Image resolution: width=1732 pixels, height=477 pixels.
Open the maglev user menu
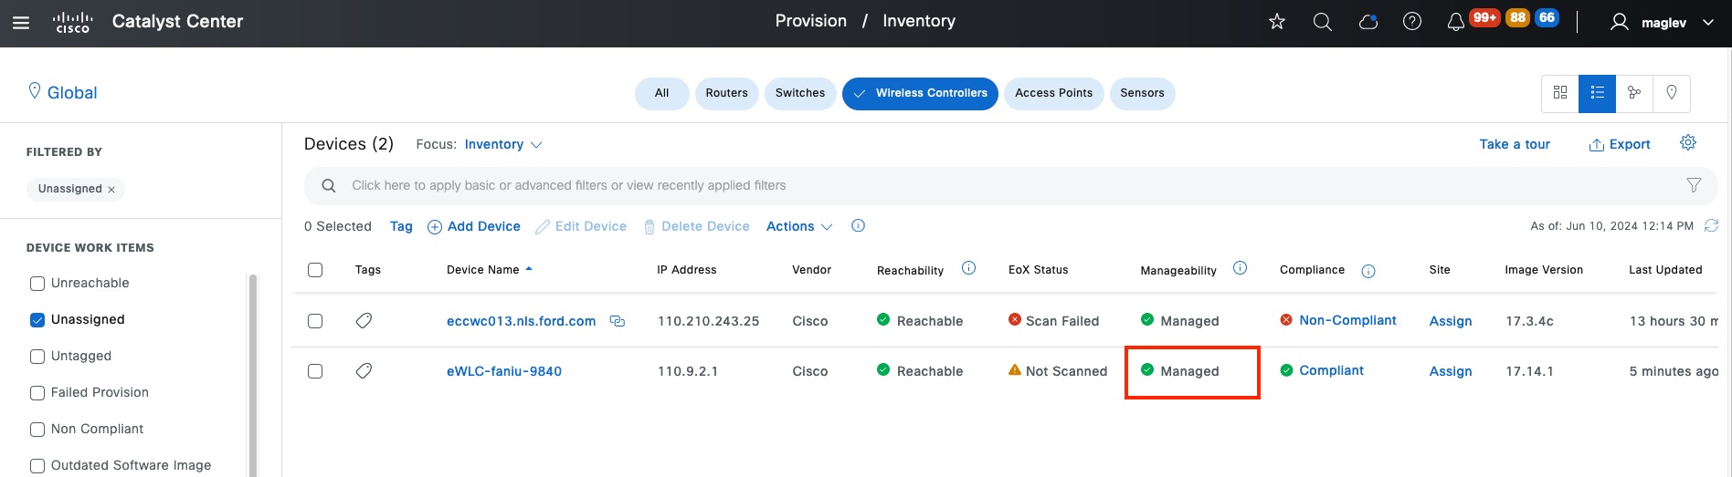pyautogui.click(x=1663, y=23)
